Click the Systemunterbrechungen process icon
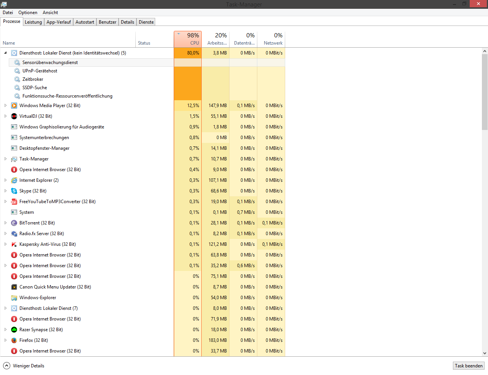This screenshot has height=375, width=488. [x=14, y=138]
